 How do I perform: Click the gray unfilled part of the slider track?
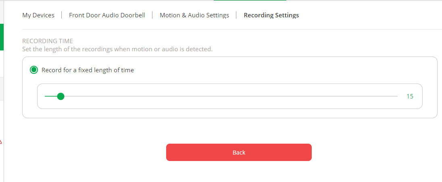click(230, 96)
